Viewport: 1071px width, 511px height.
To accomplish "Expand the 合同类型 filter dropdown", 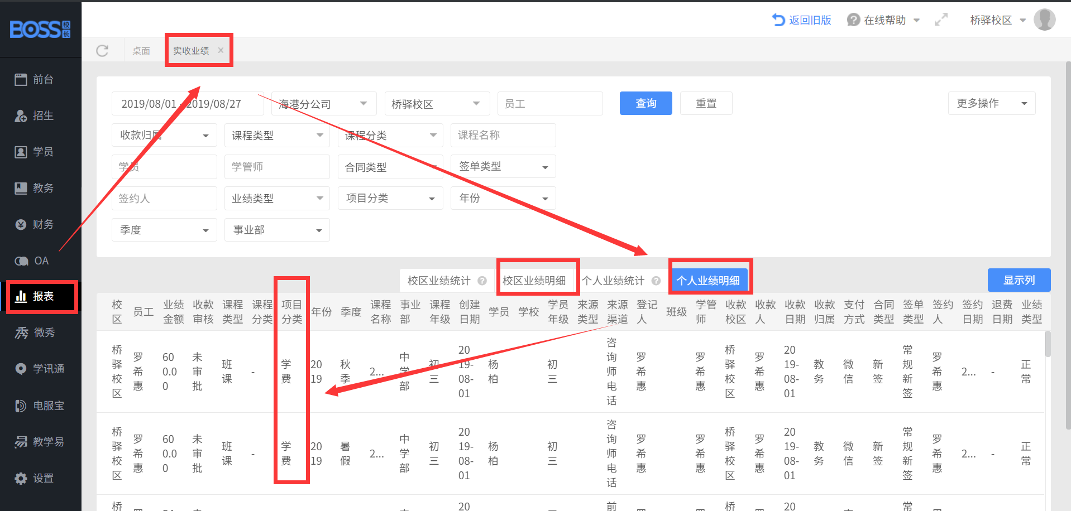I will [x=390, y=167].
